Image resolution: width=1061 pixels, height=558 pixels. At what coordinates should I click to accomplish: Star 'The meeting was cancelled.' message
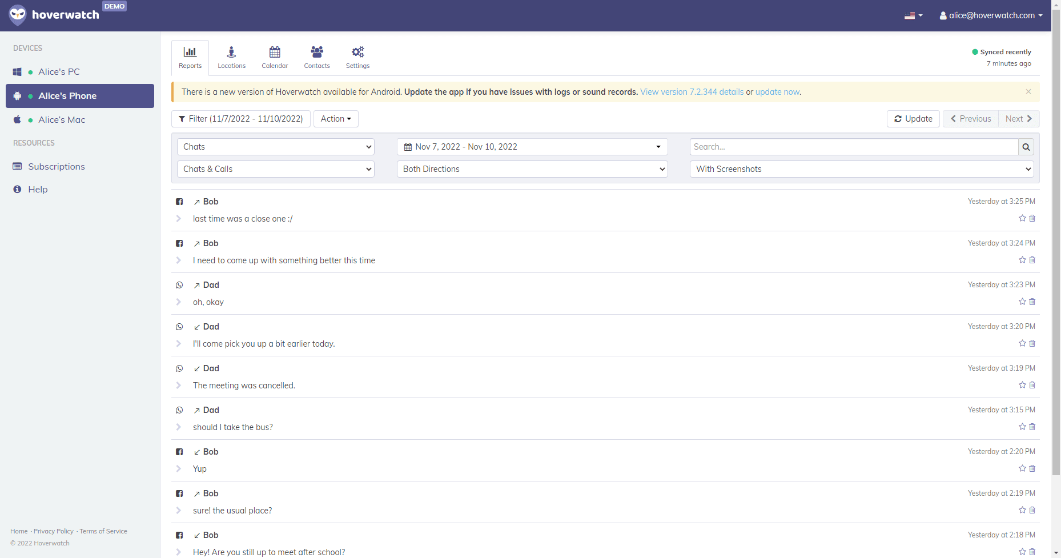(1022, 385)
